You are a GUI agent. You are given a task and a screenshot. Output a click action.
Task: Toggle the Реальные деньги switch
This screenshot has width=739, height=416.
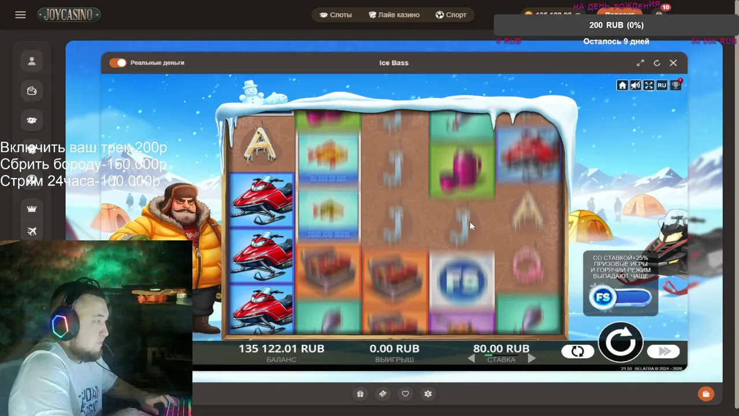point(118,62)
